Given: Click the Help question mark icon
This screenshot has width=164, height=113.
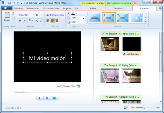Looking at the screenshot, I should tap(160, 8).
